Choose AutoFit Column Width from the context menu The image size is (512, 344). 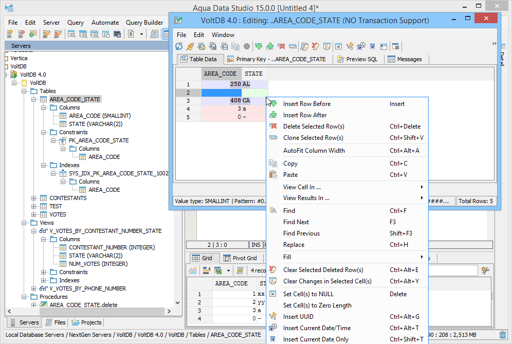click(x=347, y=151)
